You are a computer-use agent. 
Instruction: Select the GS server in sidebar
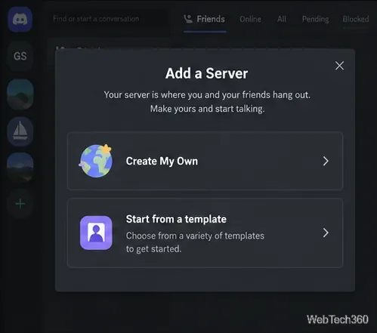(x=20, y=56)
